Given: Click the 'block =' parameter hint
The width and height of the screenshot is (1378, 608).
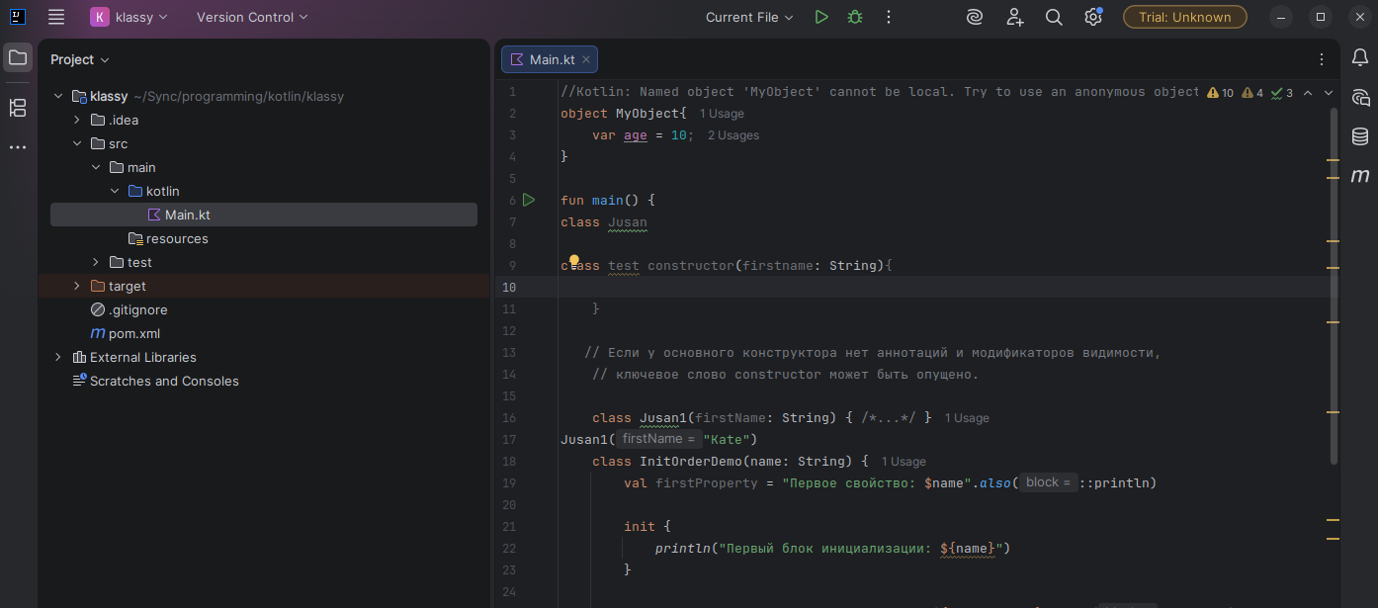Looking at the screenshot, I should click(1048, 482).
